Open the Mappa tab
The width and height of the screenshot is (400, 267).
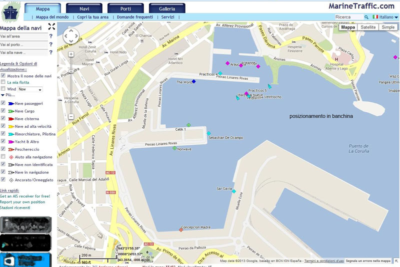(42, 8)
